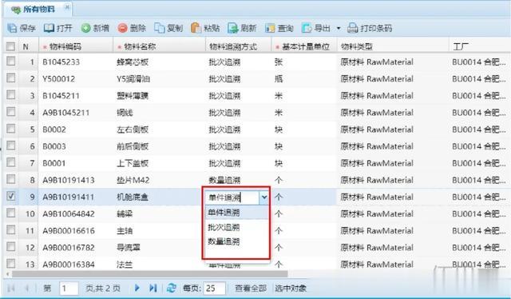Click the 蜂窝芯板 material name cell

159,62
